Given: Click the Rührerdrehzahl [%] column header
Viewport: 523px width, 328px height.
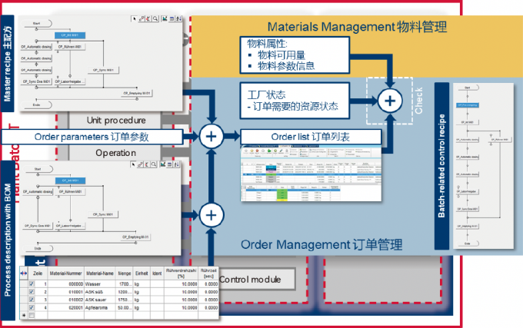Looking at the screenshot, I should [x=181, y=273].
